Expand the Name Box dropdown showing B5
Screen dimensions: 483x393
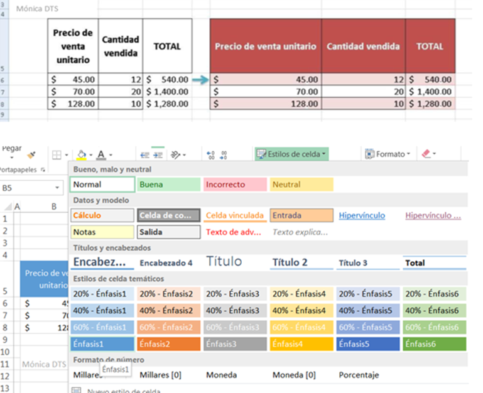click(x=57, y=188)
